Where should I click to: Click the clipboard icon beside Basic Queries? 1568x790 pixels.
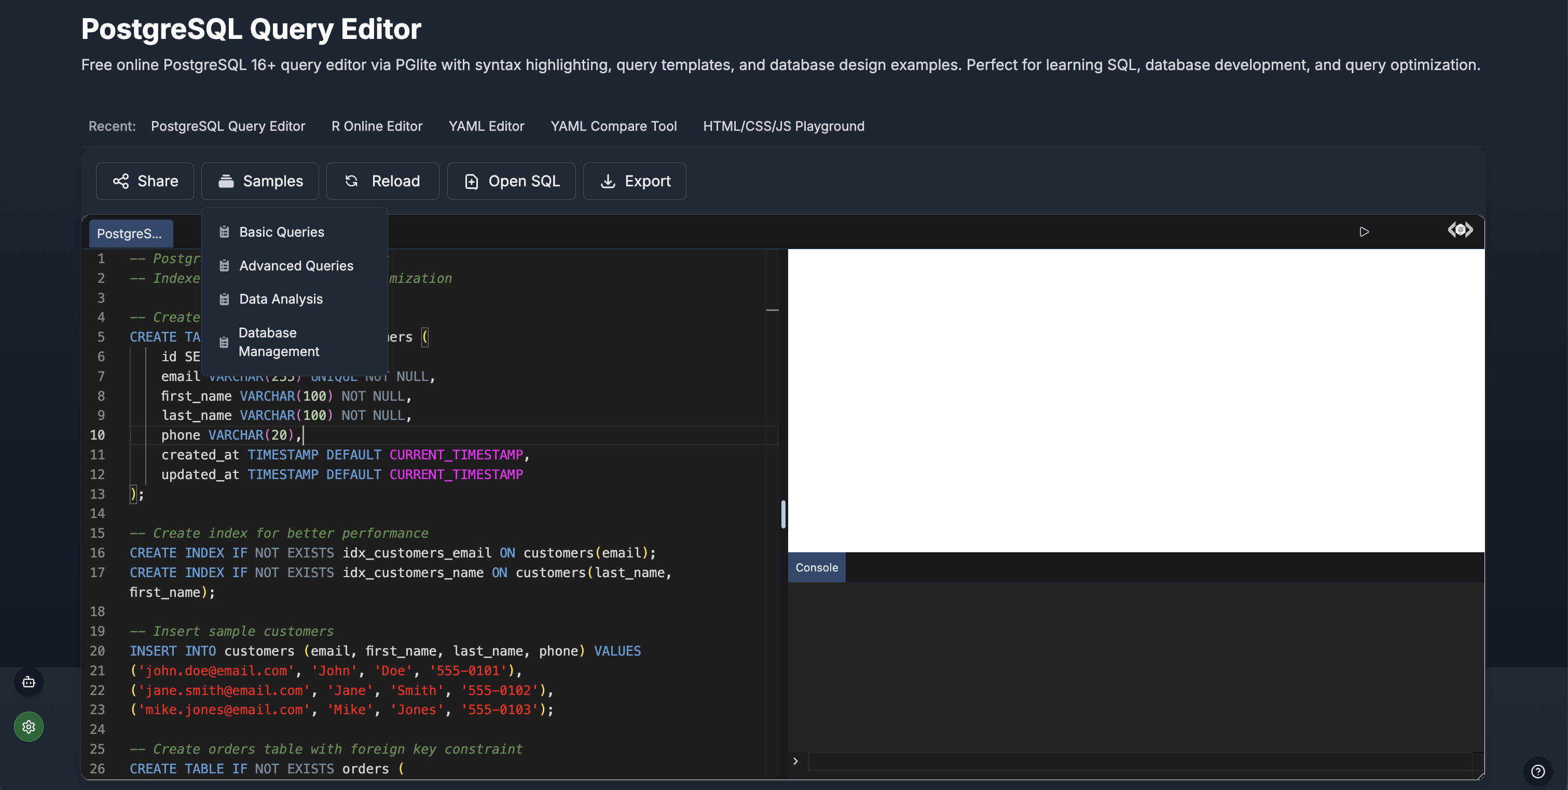pos(224,231)
